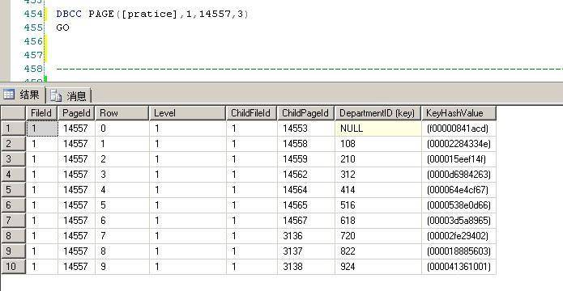Image resolution: width=563 pixels, height=291 pixels.
Task: Click the messages icon on 消息 tab
Action: [x=56, y=95]
